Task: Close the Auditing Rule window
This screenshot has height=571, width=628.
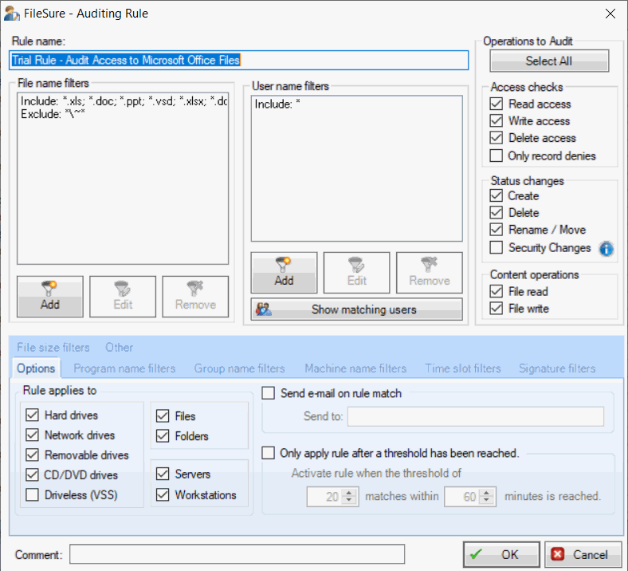Action: click(610, 14)
